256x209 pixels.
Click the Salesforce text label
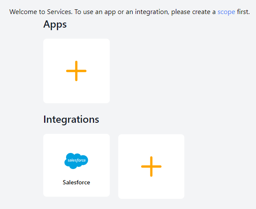click(76, 182)
